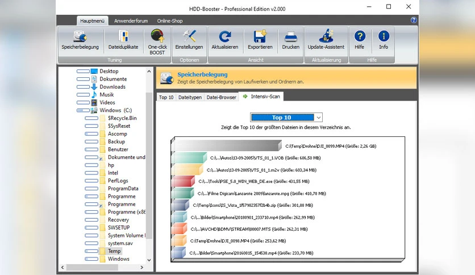This screenshot has height=275, width=475.
Task: Click the red PSE_5.0_WIN_WEB_DE.exe bar
Action: (183, 181)
